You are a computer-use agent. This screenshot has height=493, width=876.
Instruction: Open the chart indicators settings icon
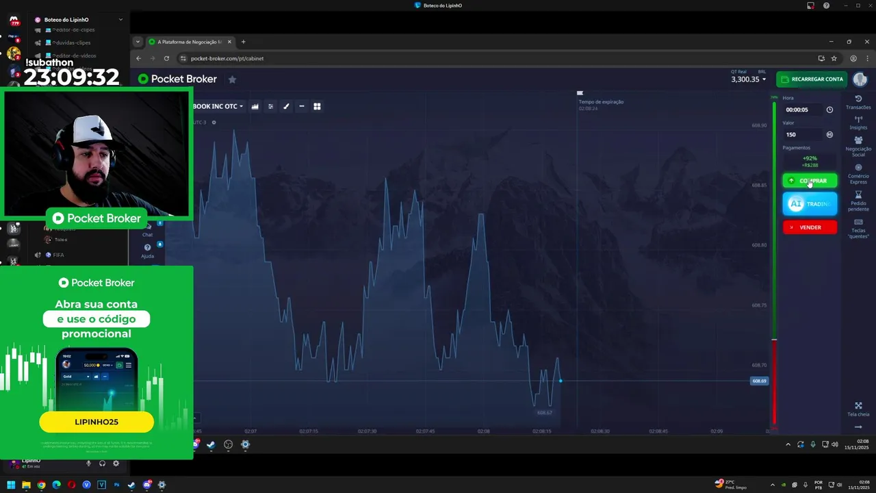[x=270, y=106]
